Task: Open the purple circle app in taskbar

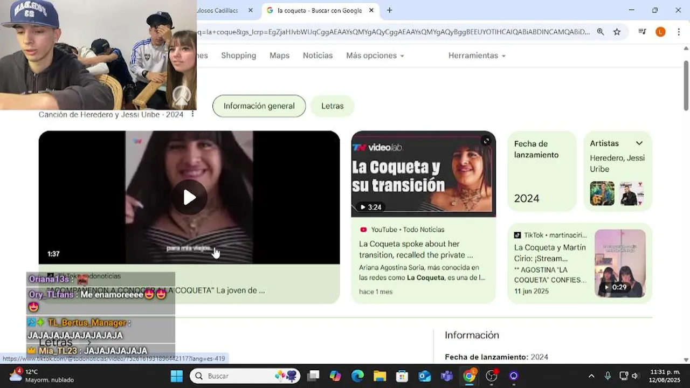Action: click(x=514, y=376)
